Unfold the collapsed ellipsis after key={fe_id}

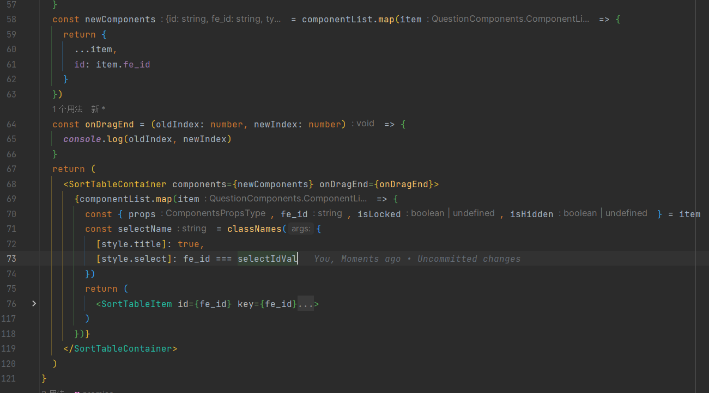coord(306,304)
